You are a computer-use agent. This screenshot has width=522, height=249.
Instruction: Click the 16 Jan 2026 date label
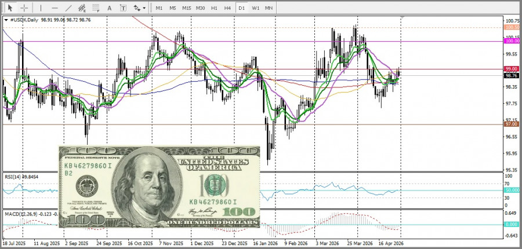(x=265, y=243)
